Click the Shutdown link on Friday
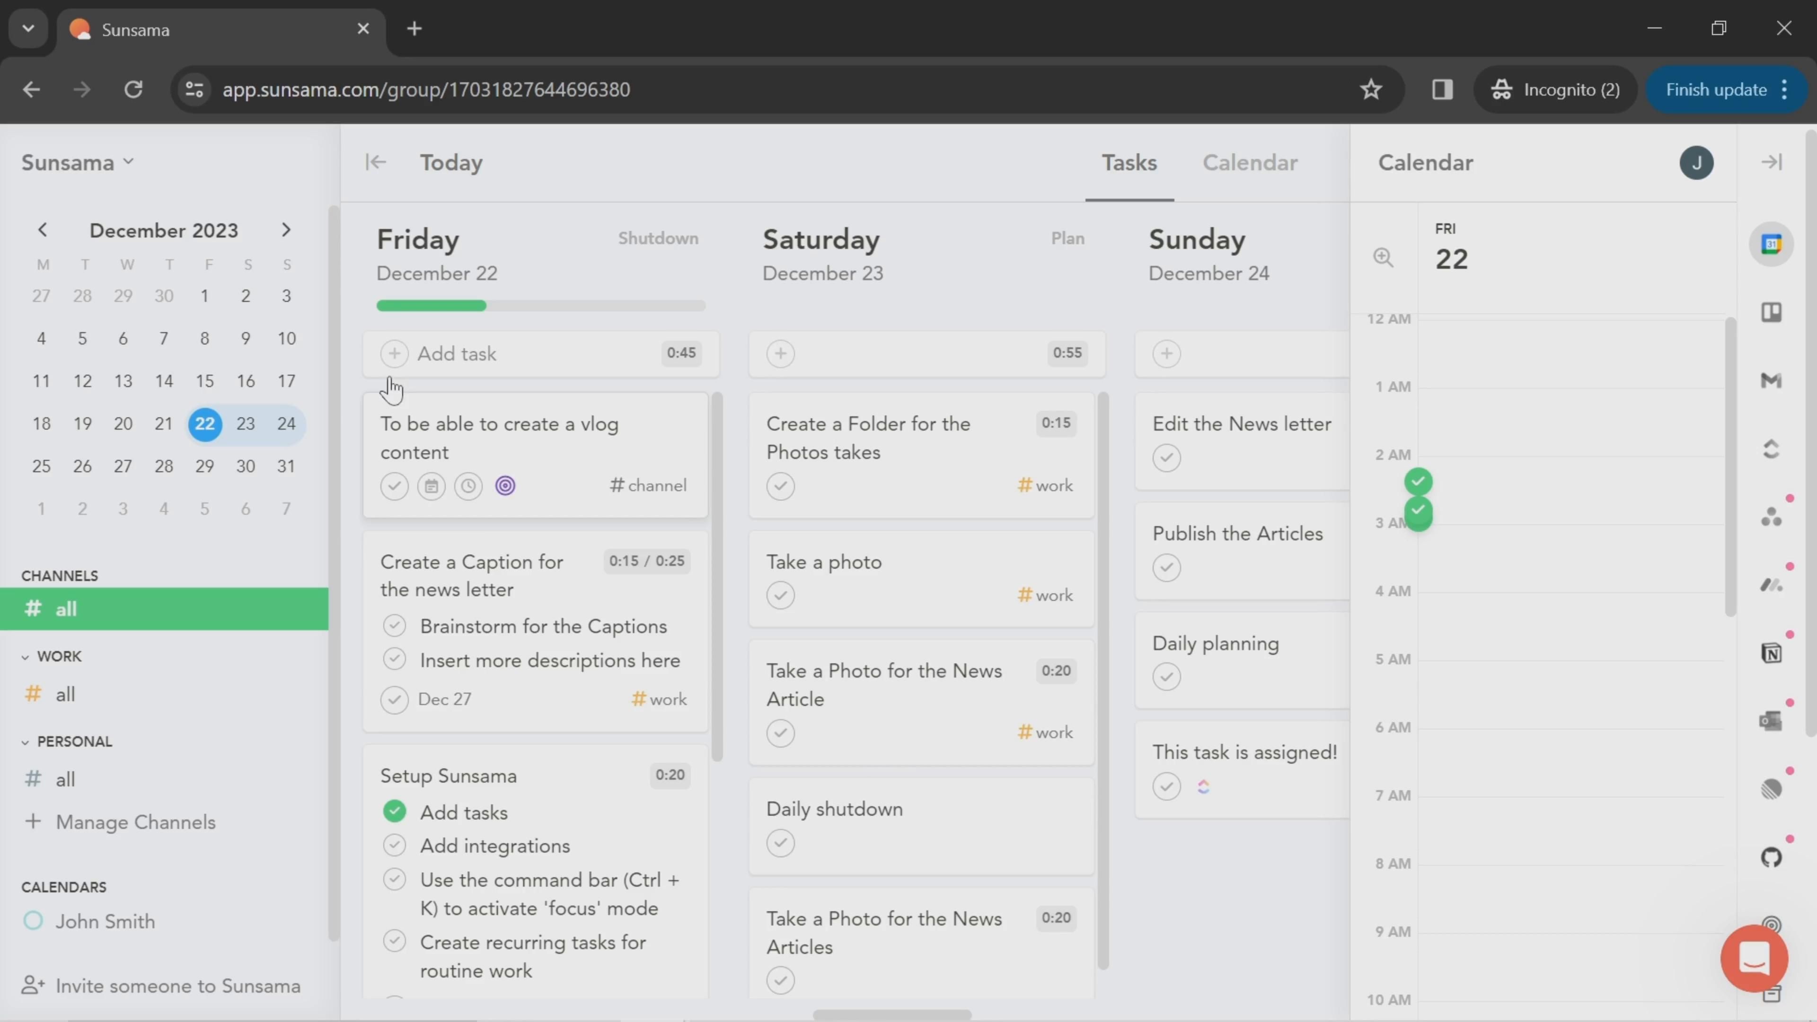The image size is (1817, 1022). [x=657, y=238]
